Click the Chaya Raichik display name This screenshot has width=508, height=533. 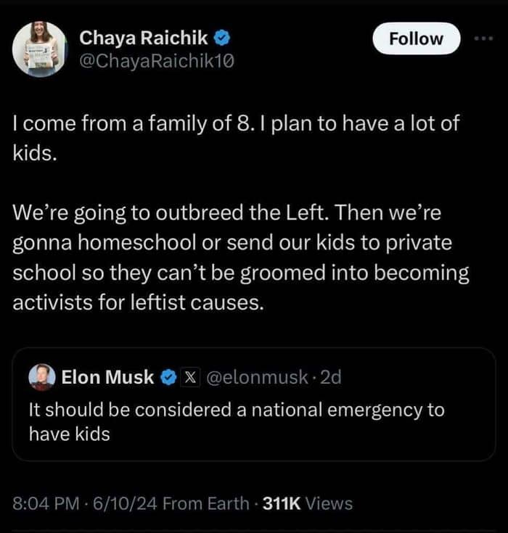143,37
